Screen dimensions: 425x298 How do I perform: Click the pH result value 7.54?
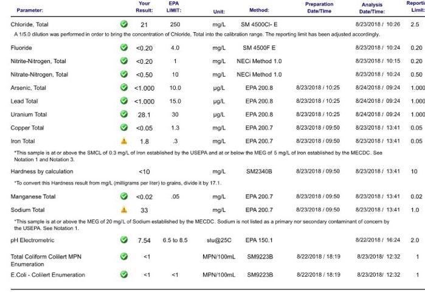(144, 240)
